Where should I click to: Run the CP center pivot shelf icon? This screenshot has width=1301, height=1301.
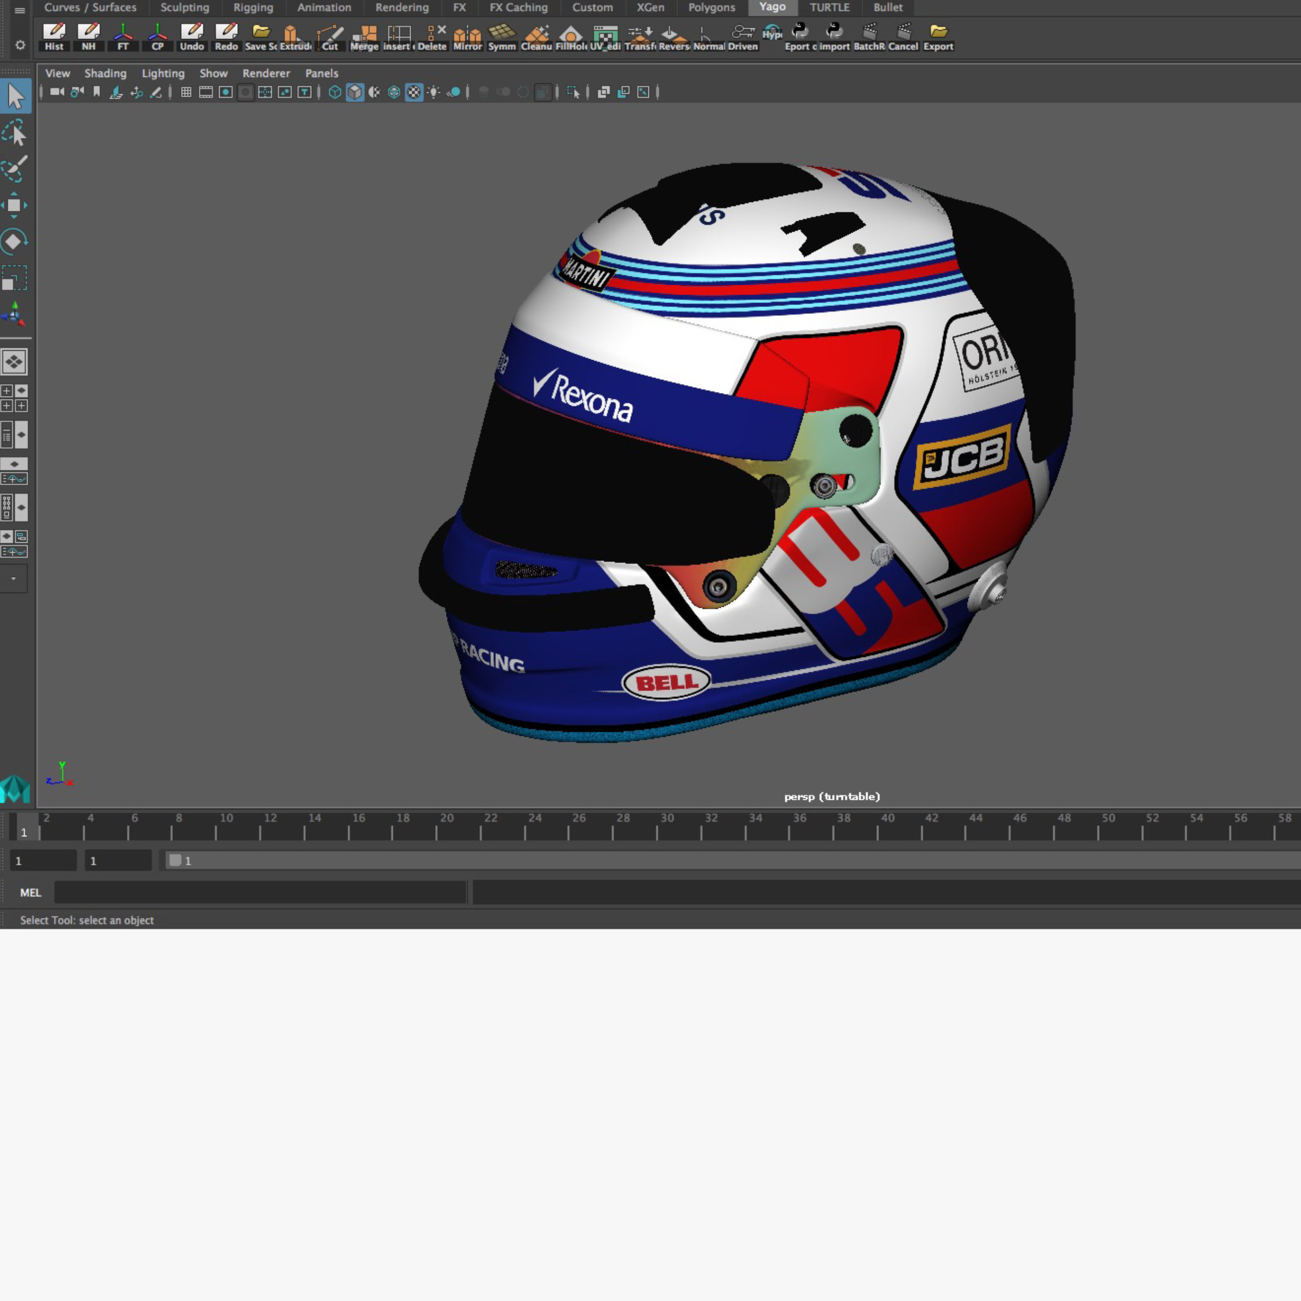pyautogui.click(x=158, y=37)
